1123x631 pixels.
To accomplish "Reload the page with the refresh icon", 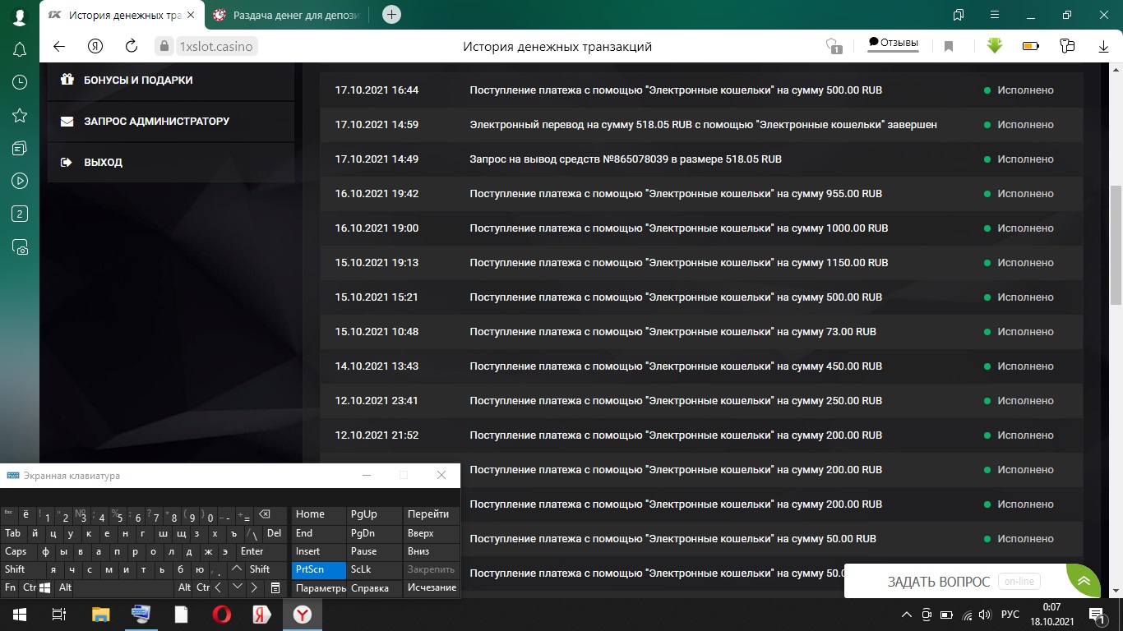I will coord(131,47).
